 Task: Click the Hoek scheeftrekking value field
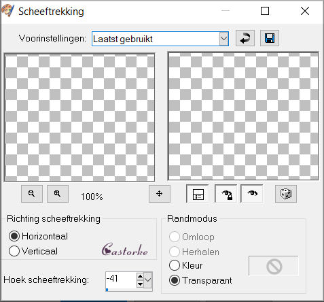coord(121,280)
